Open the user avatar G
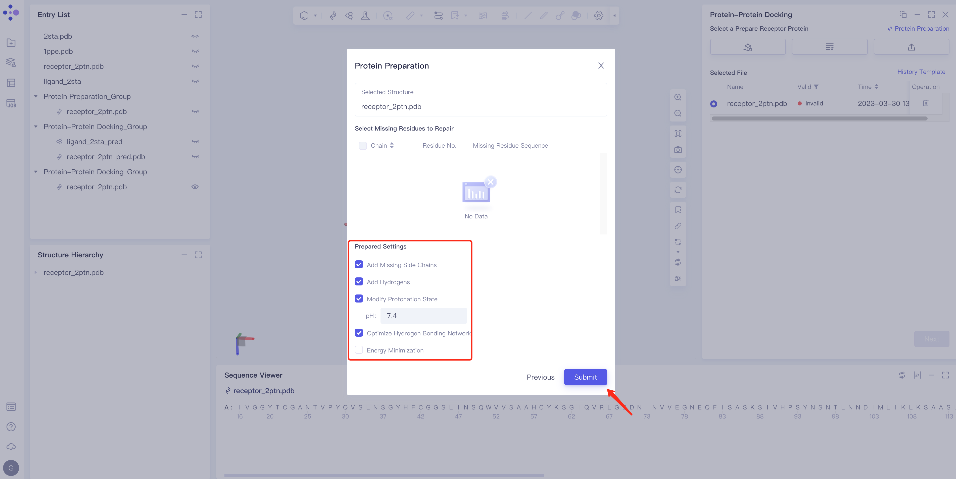Image resolution: width=956 pixels, height=479 pixels. click(11, 468)
